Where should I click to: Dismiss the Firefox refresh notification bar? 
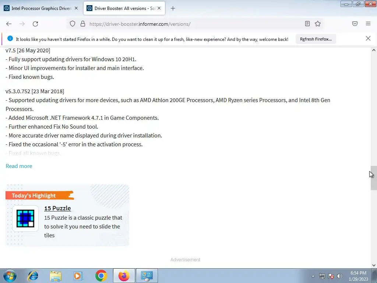[368, 38]
